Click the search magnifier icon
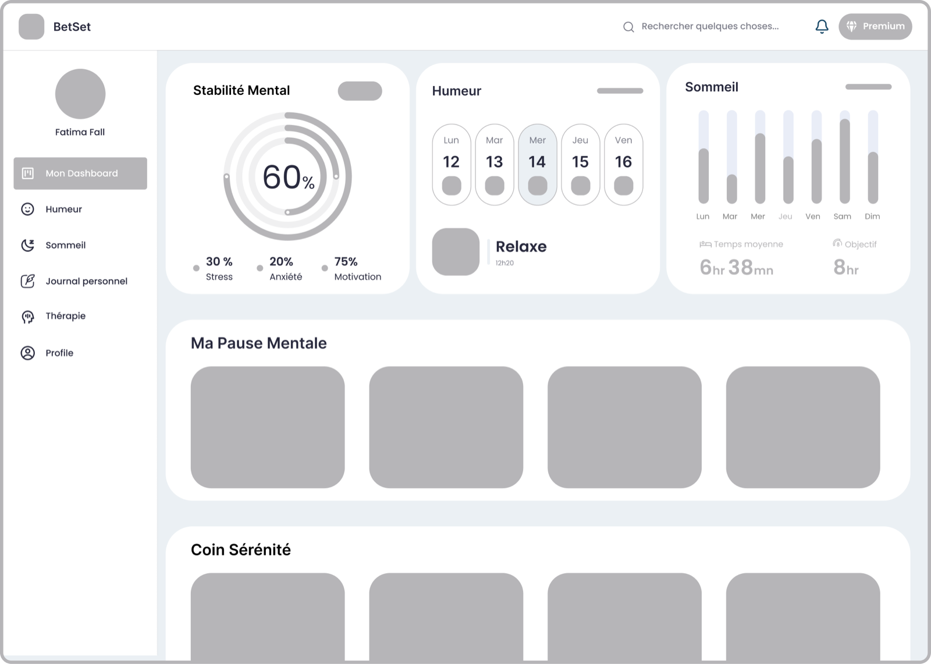Viewport: 931px width, 664px height. point(628,27)
